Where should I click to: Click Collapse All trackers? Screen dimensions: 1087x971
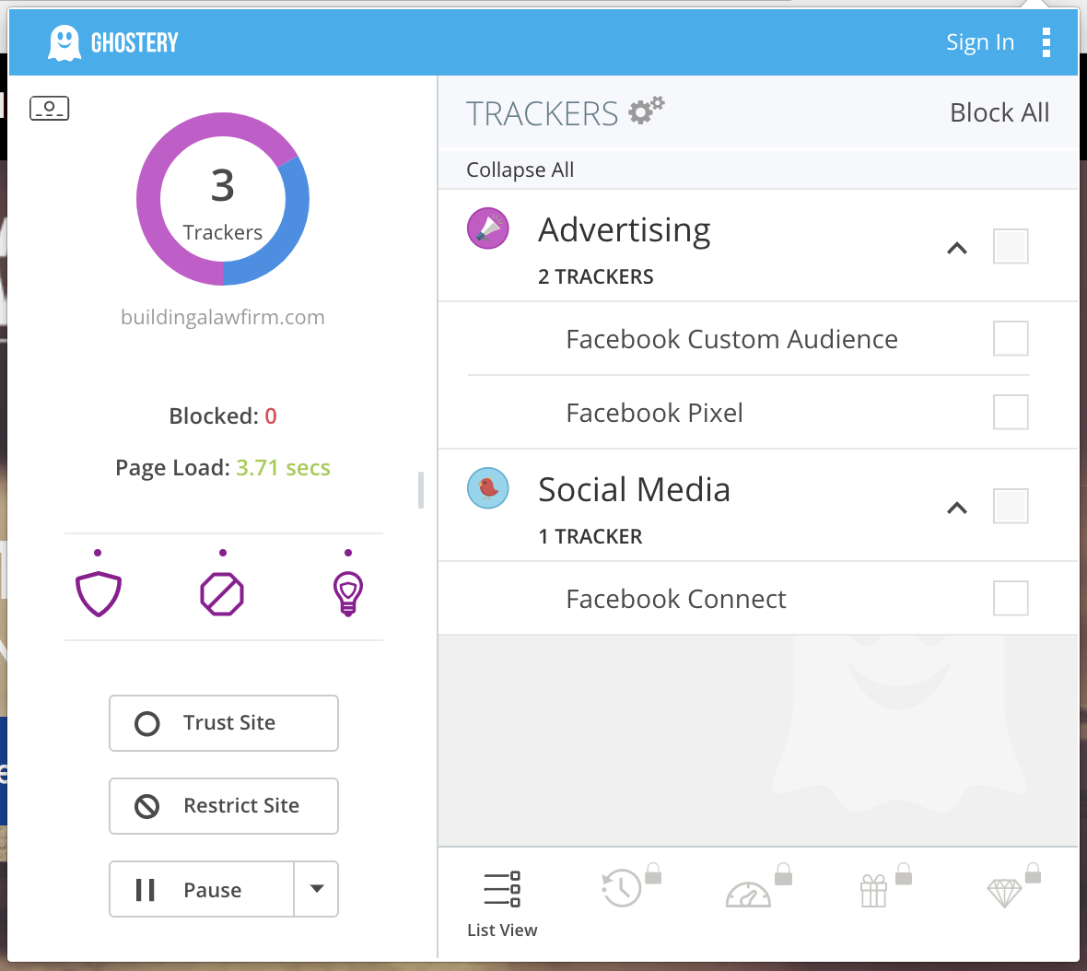pos(520,170)
